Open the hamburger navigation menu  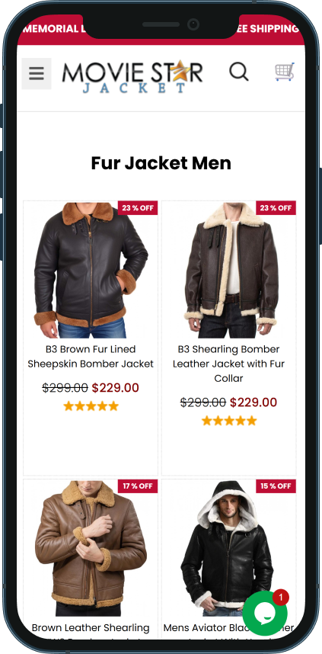point(37,73)
